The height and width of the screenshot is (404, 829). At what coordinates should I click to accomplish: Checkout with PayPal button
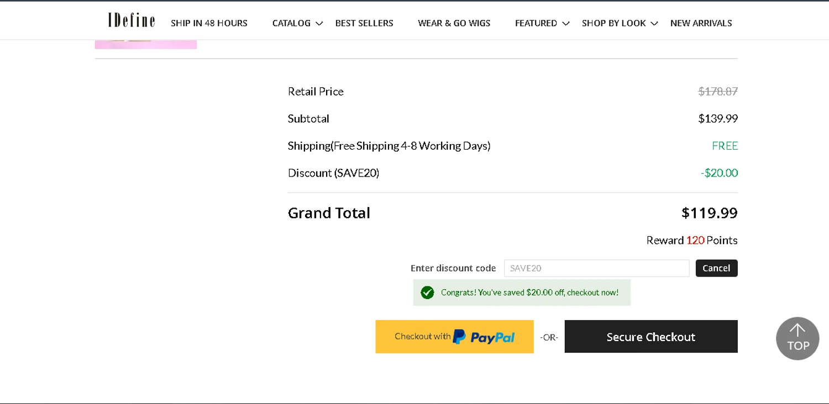454,337
